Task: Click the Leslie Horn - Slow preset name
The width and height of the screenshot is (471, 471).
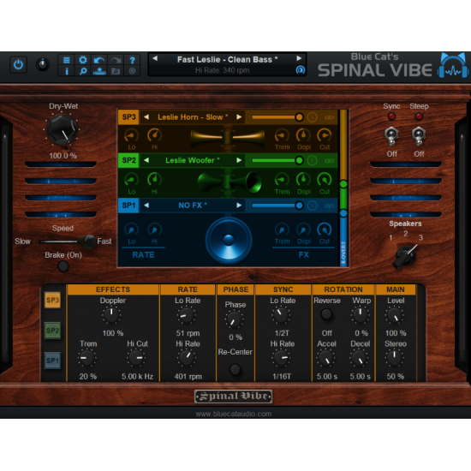Action: click(193, 117)
